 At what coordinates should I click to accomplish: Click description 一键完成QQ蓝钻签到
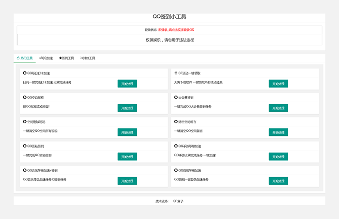[37, 155]
